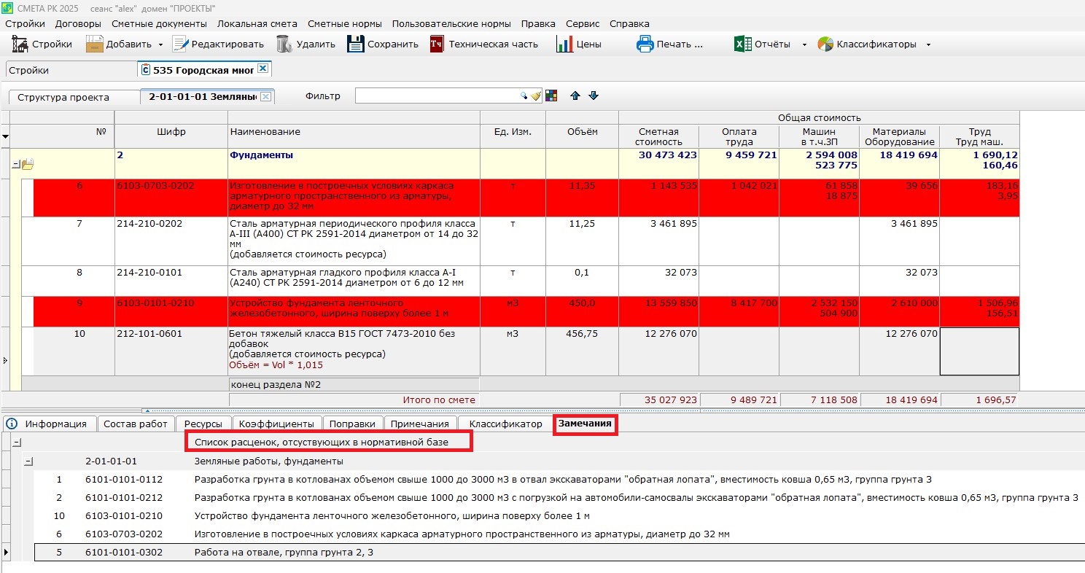This screenshot has height=573, width=1085.
Task: Move the row down with the down arrow
Action: (x=593, y=96)
